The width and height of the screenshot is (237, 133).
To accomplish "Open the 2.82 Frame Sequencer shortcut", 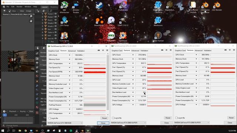I will 205,7.
